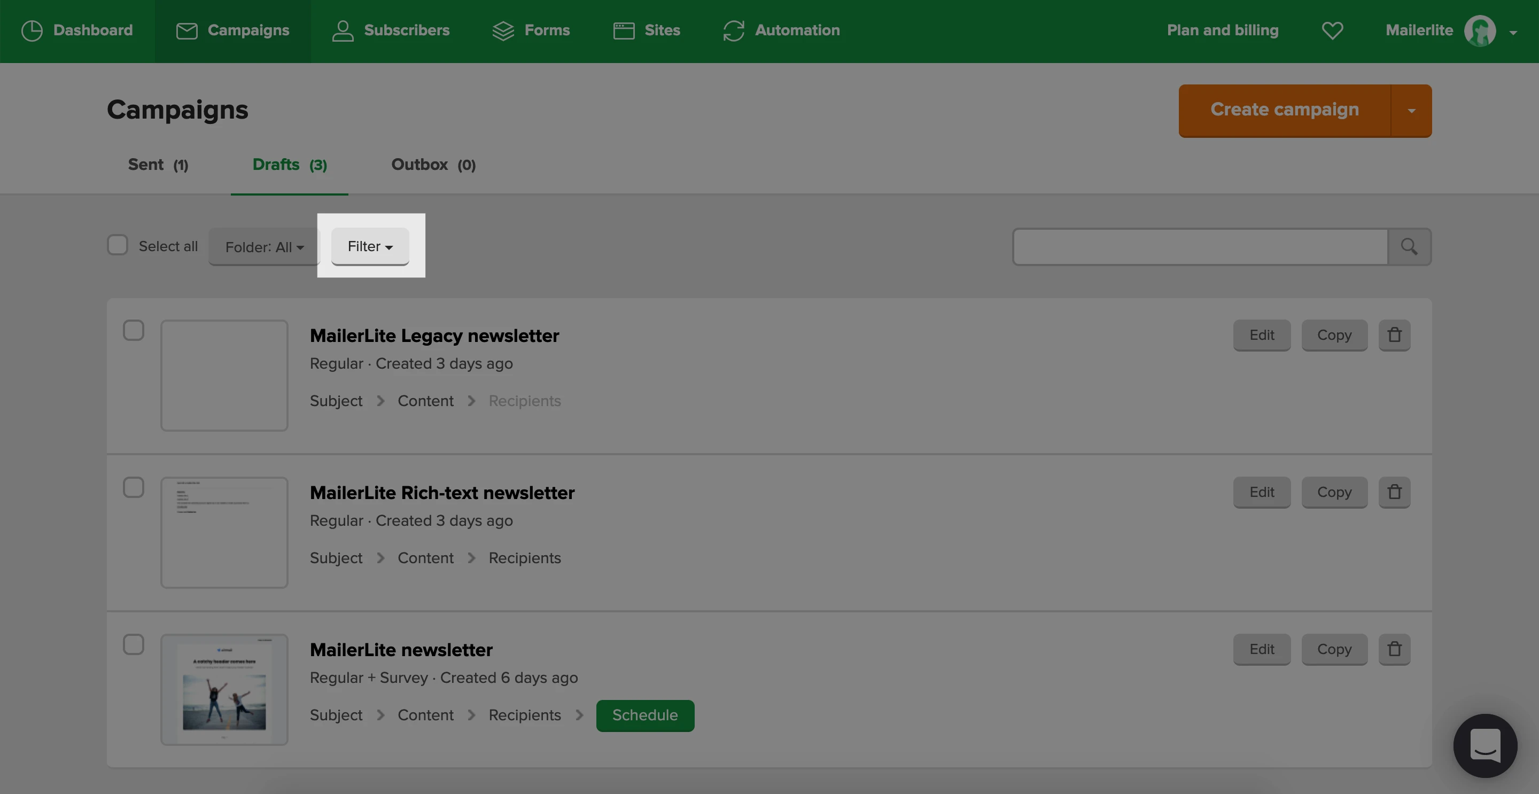Viewport: 1539px width, 794px height.
Task: Edit the MailerLite newsletter
Action: pos(1262,649)
